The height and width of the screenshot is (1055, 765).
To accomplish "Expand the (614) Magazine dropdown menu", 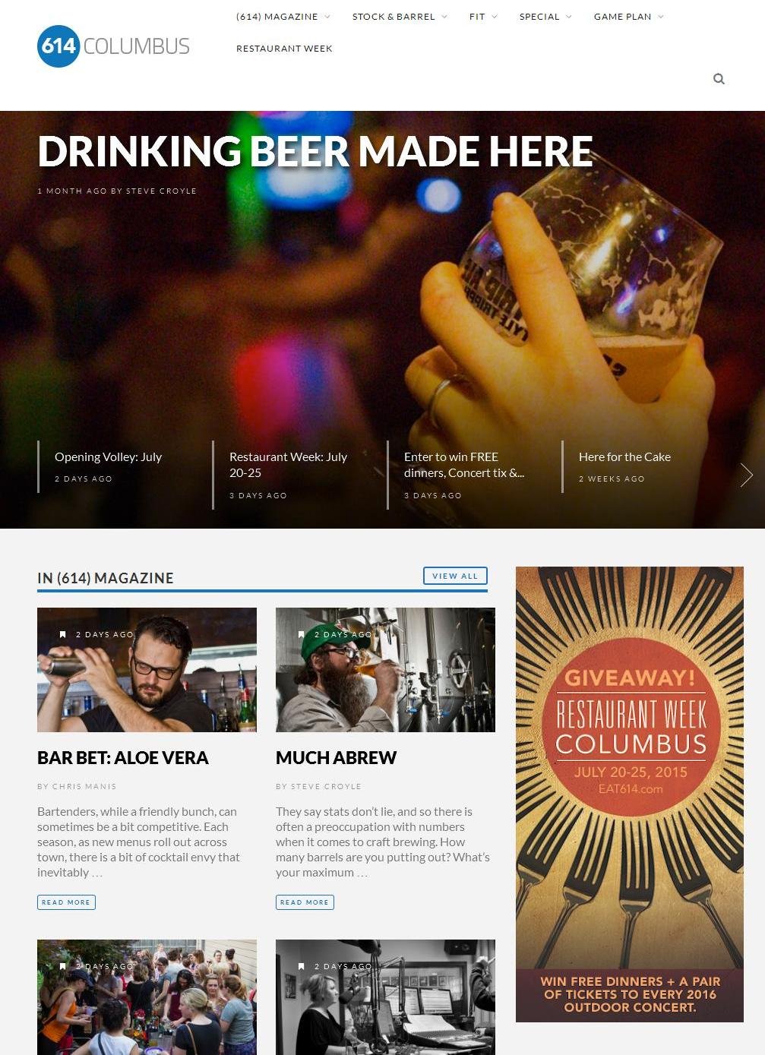I will (283, 17).
